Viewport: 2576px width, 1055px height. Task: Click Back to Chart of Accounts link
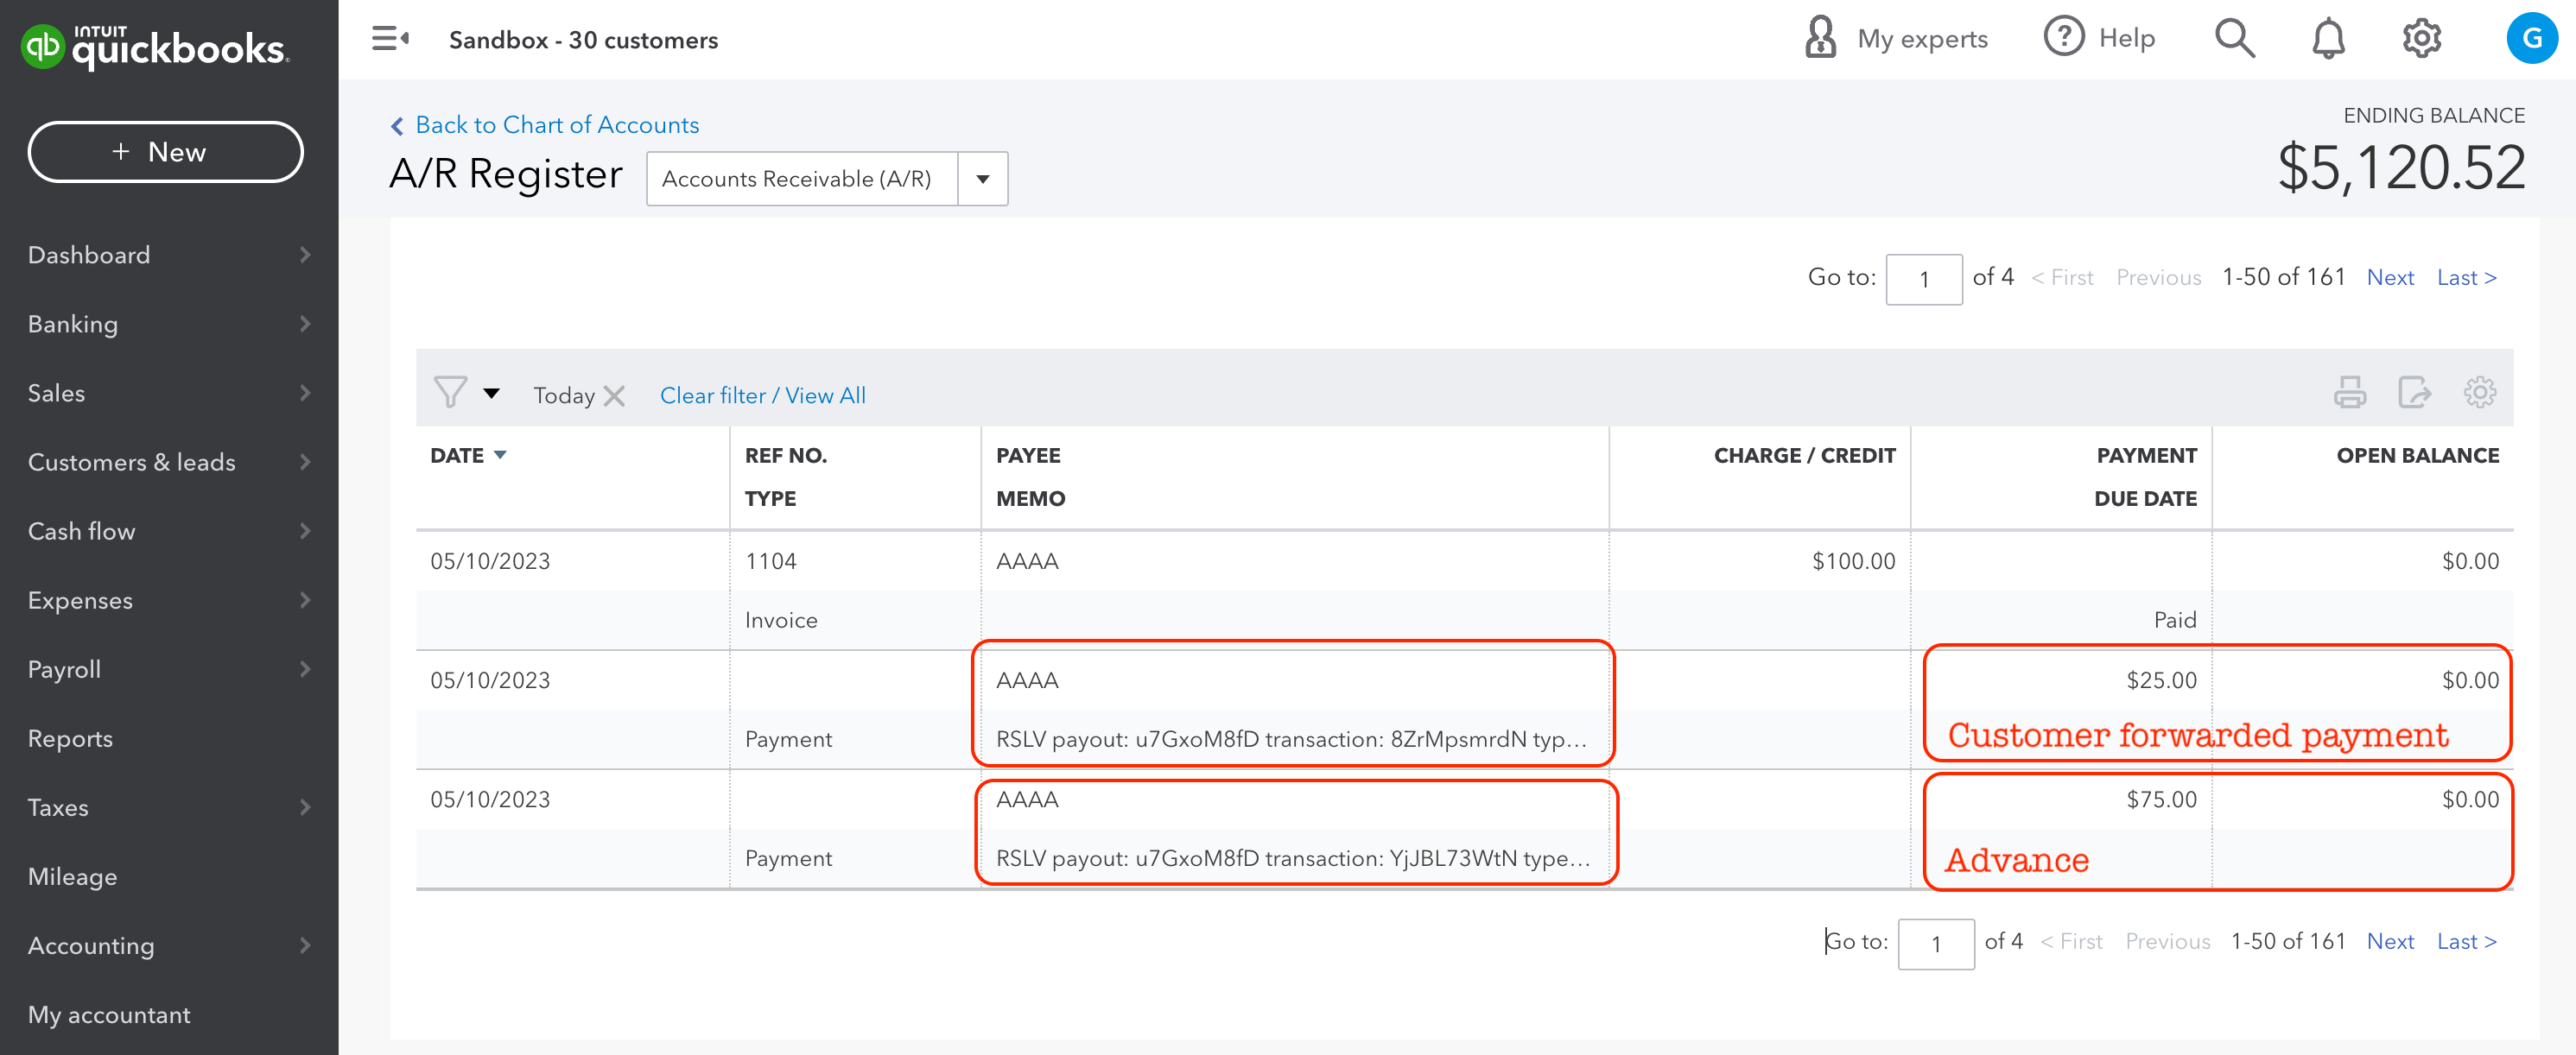tap(556, 125)
